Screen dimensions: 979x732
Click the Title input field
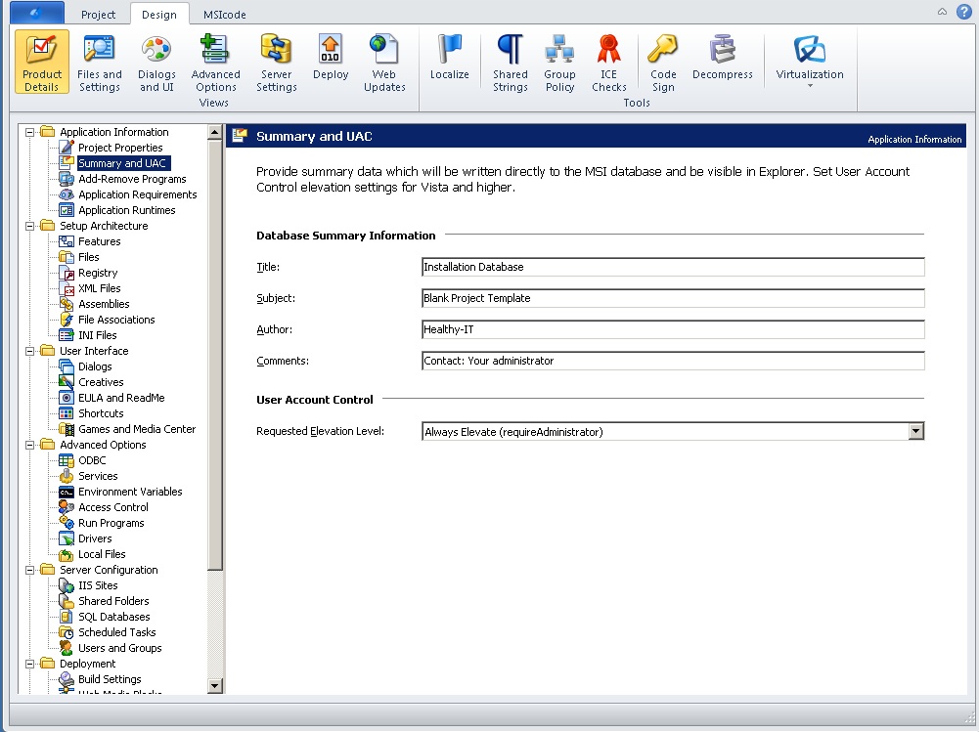673,267
